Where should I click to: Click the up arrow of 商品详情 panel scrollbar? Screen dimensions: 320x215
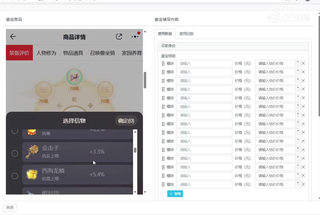(145, 31)
